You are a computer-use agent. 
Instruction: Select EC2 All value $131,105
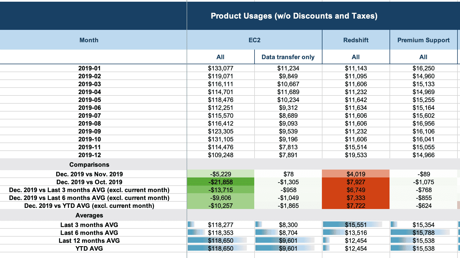pos(221,139)
